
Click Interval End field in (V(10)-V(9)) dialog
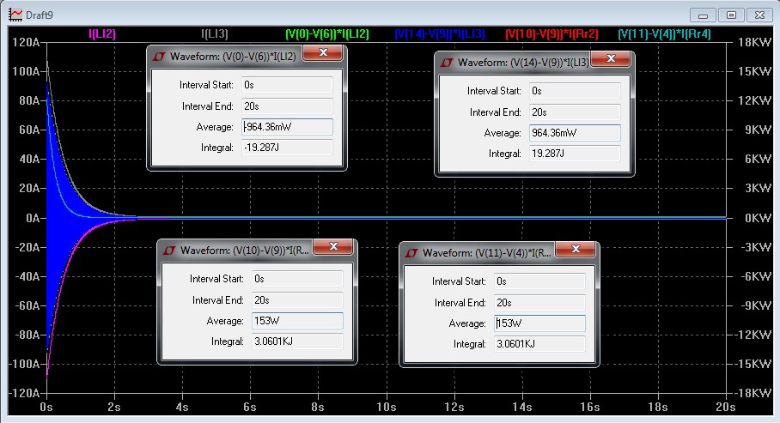click(x=296, y=300)
